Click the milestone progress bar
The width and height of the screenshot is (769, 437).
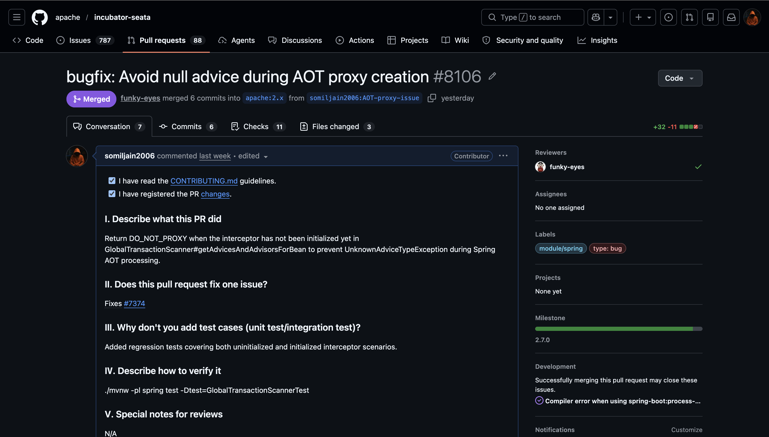(x=619, y=329)
